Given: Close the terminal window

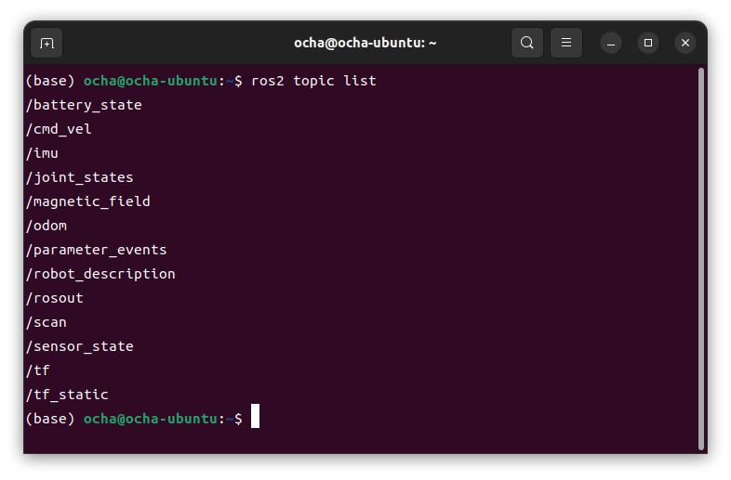Looking at the screenshot, I should [x=685, y=43].
